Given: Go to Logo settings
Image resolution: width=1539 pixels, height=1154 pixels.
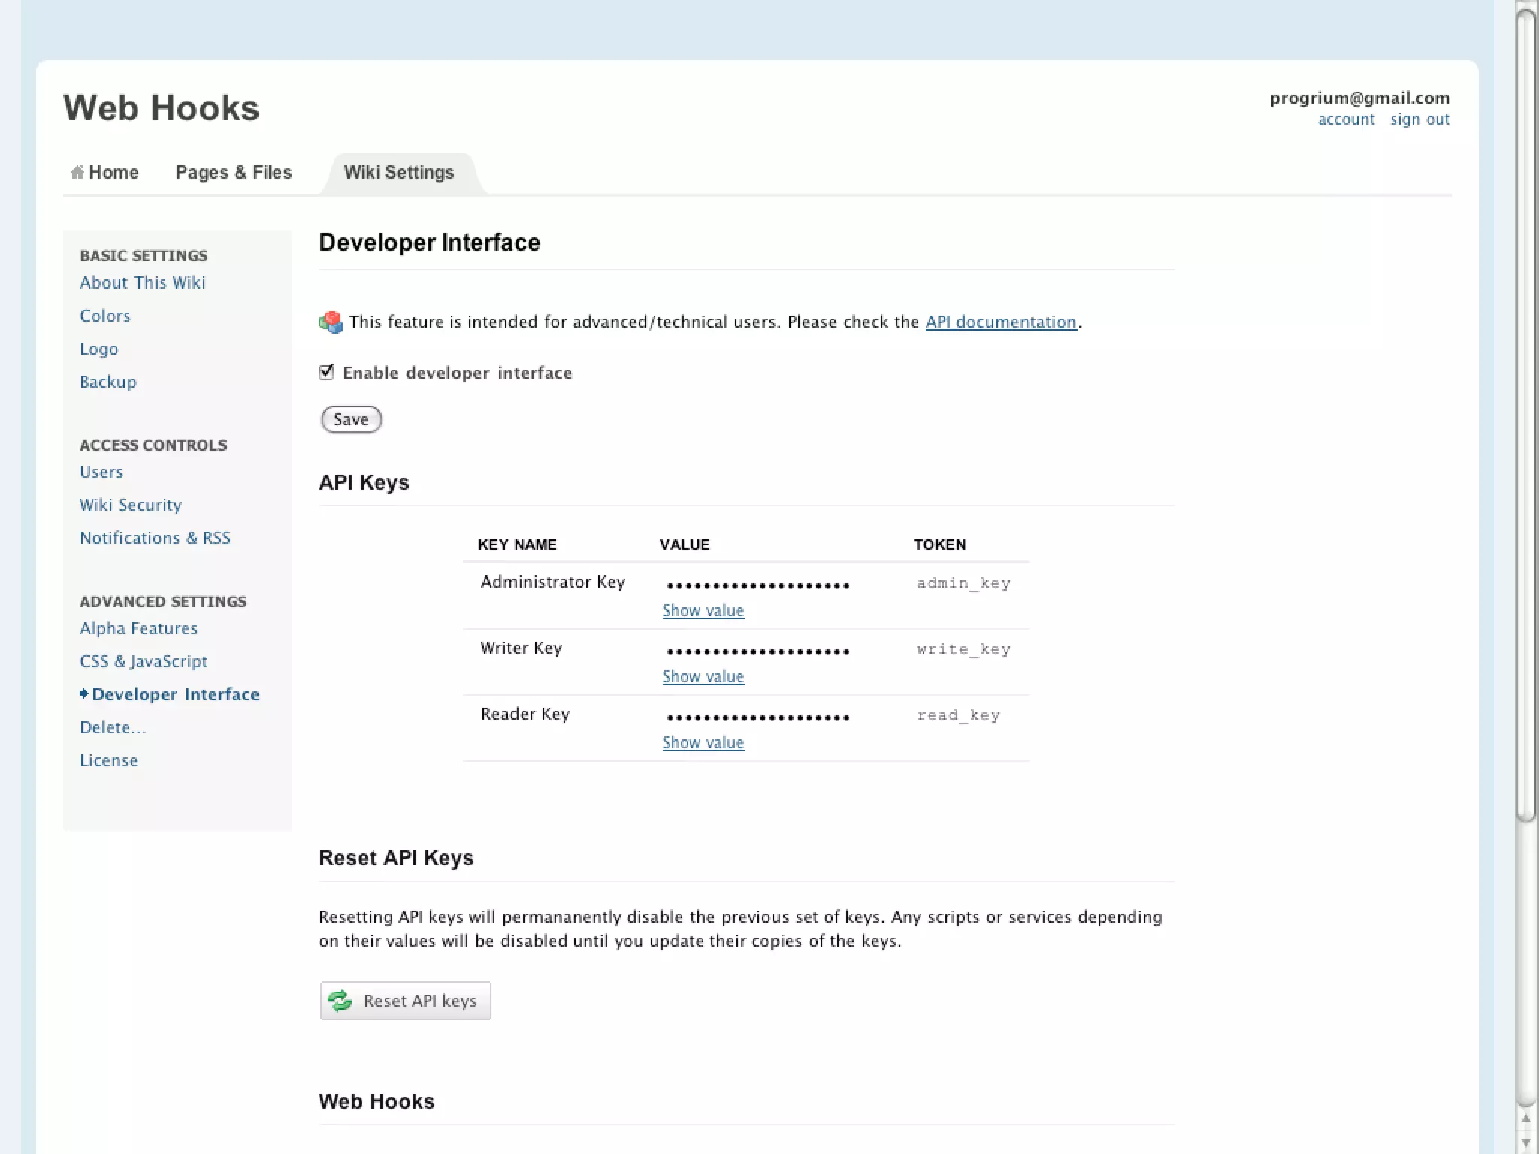Looking at the screenshot, I should tap(99, 349).
